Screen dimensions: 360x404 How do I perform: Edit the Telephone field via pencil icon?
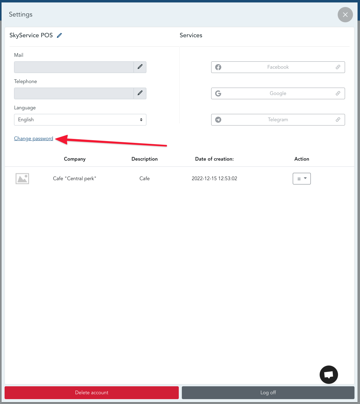140,93
